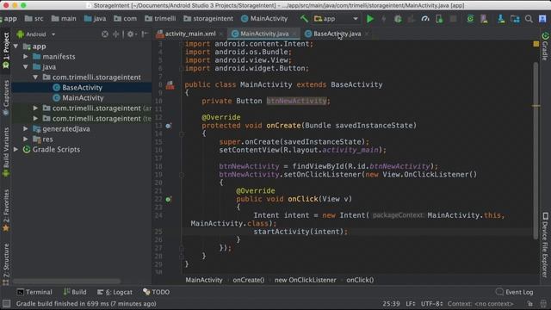The height and width of the screenshot is (310, 551).
Task: Expand the generatedJava folder
Action: click(x=26, y=129)
